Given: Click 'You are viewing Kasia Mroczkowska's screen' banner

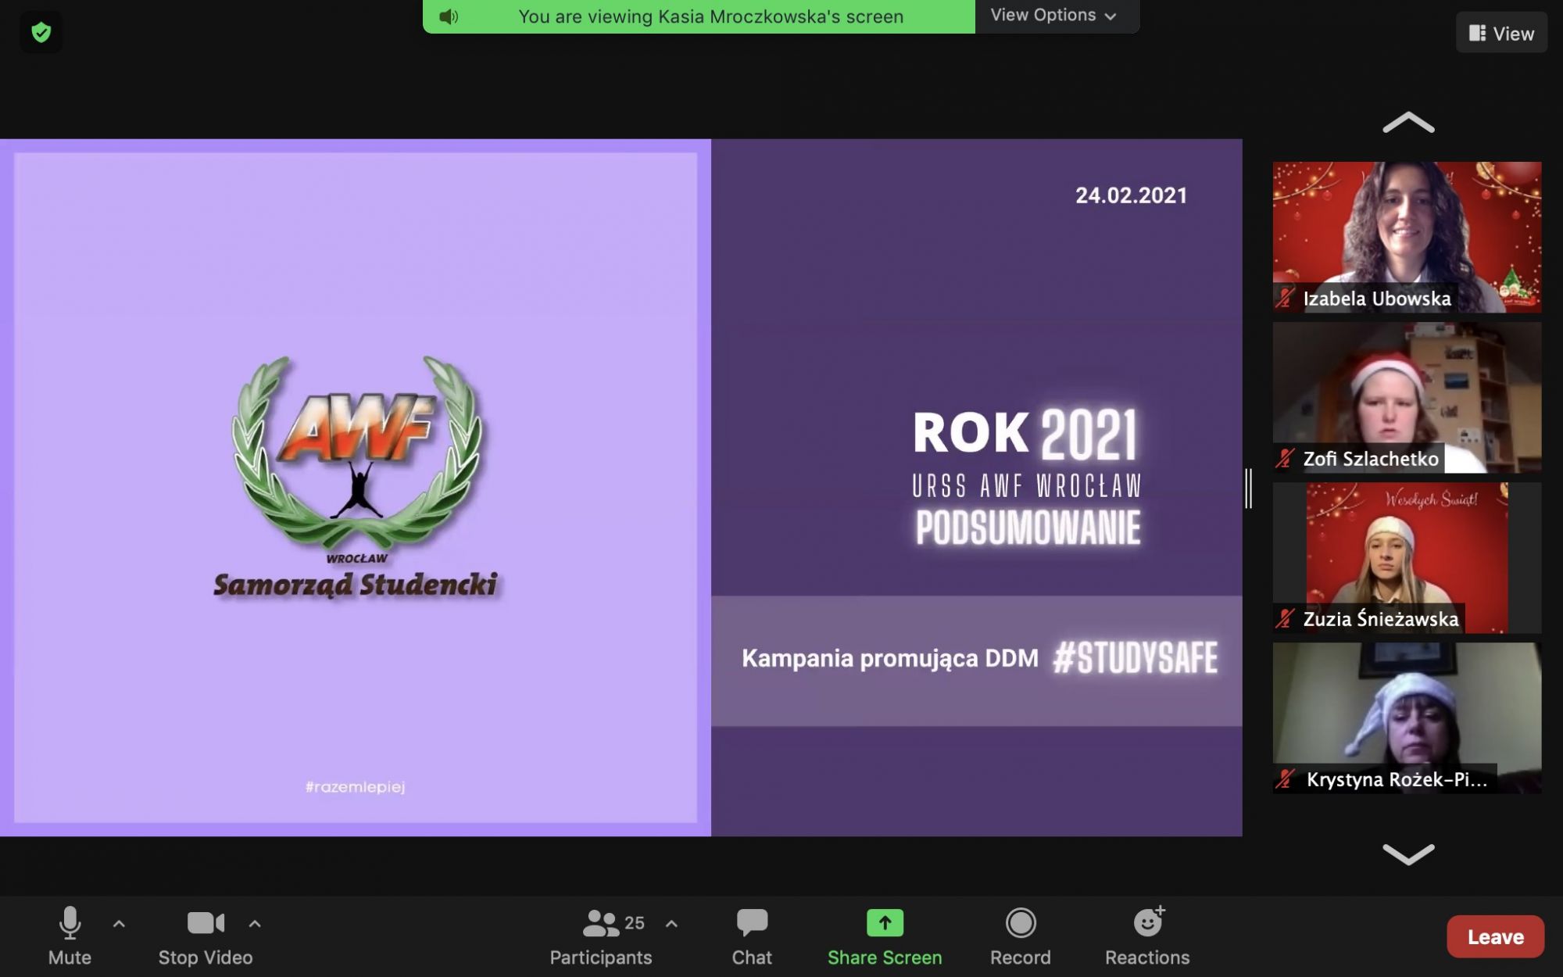Looking at the screenshot, I should pyautogui.click(x=699, y=16).
